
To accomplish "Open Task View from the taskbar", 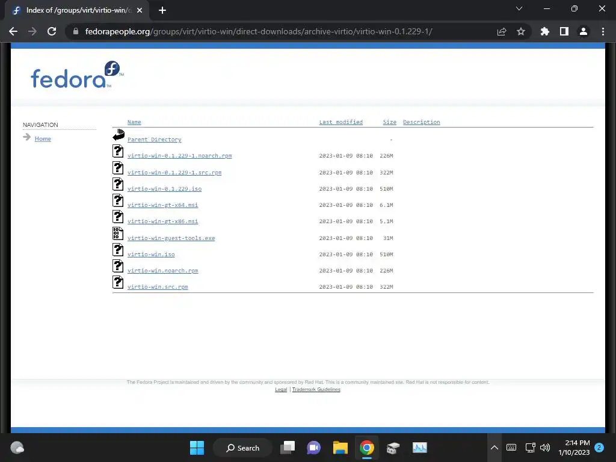I will click(288, 448).
